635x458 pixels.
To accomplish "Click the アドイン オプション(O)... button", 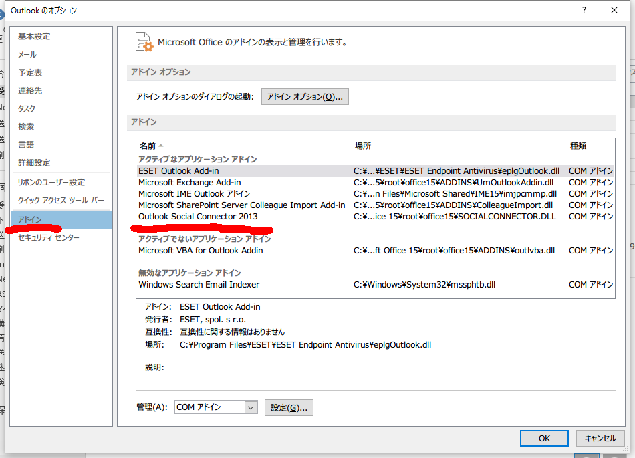I will click(305, 97).
